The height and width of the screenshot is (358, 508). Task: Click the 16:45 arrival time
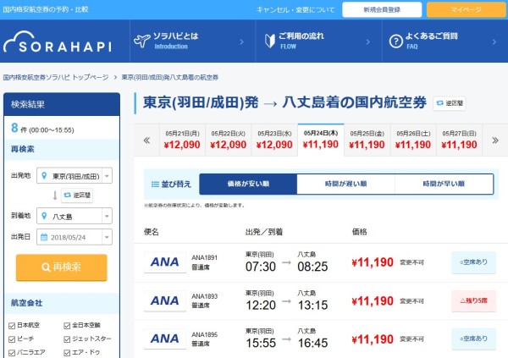tap(312, 343)
